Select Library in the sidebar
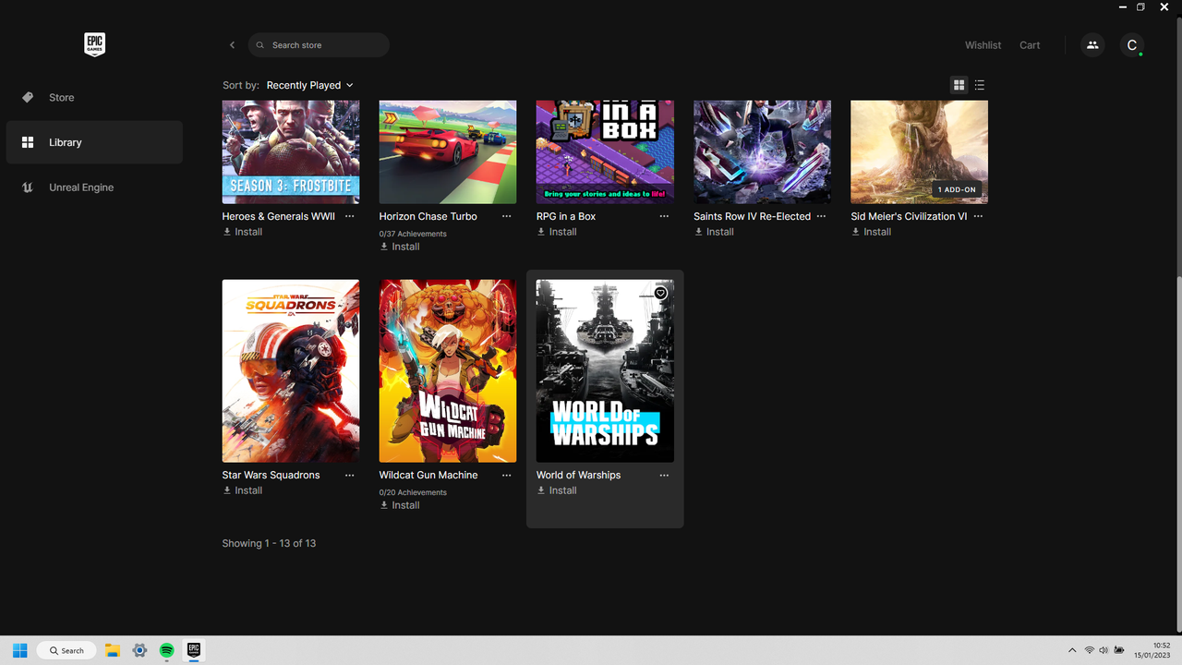Screen dimensions: 1182x665 [x=94, y=142]
